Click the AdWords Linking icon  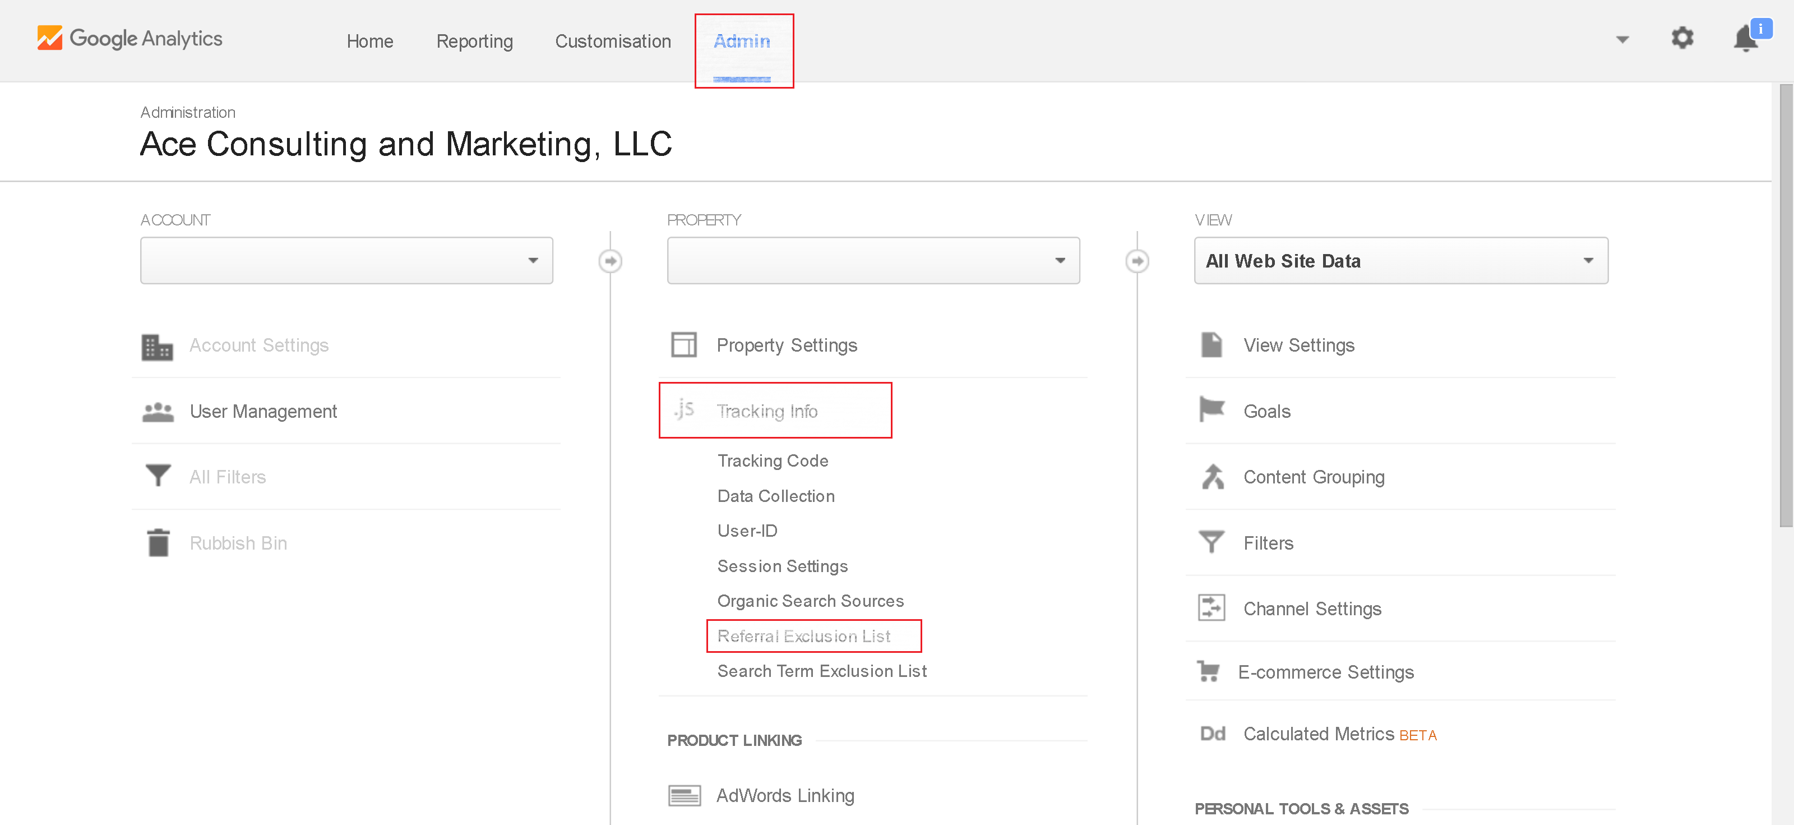pos(684,795)
